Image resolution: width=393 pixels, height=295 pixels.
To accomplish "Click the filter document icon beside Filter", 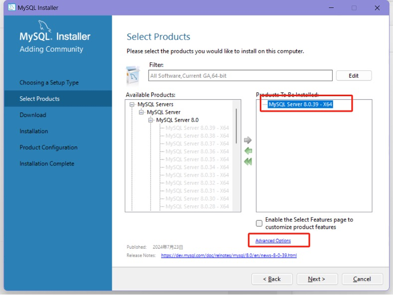I will click(133, 75).
